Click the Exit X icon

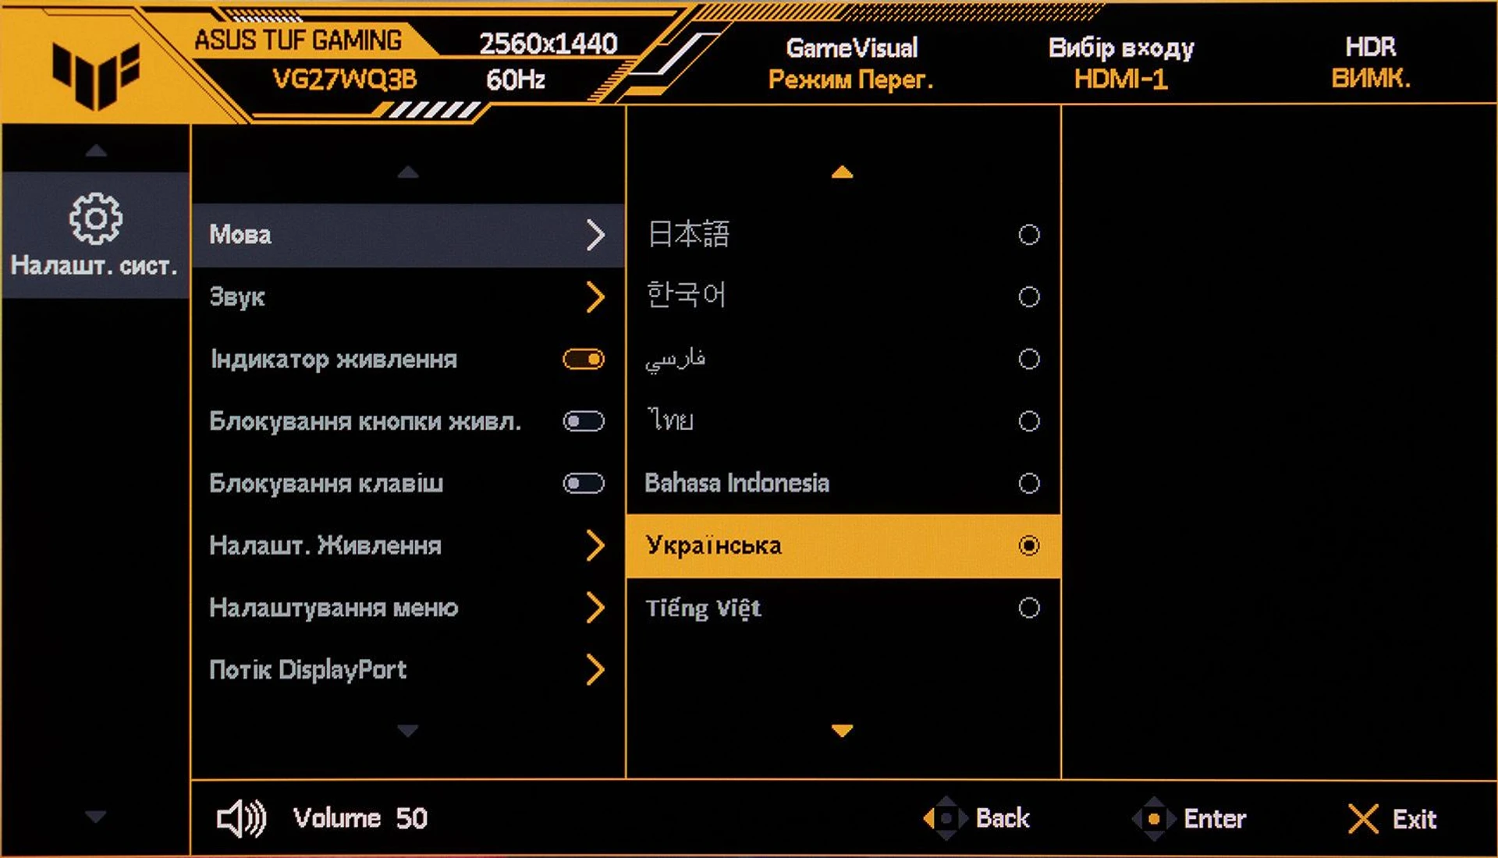coord(1363,819)
